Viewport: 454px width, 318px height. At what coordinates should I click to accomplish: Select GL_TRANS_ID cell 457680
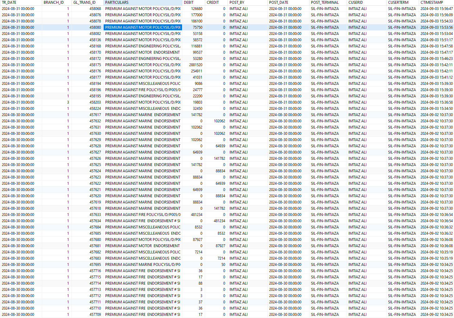[95, 240]
